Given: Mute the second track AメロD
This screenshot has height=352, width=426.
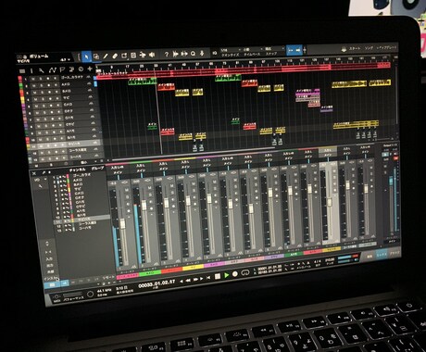Looking at the screenshot, I should [34, 85].
